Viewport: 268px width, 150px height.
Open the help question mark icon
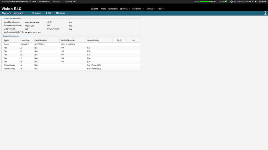pyautogui.click(x=265, y=13)
